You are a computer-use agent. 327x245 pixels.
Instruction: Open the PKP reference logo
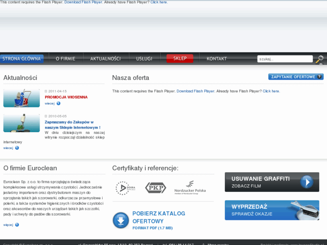click(156, 188)
